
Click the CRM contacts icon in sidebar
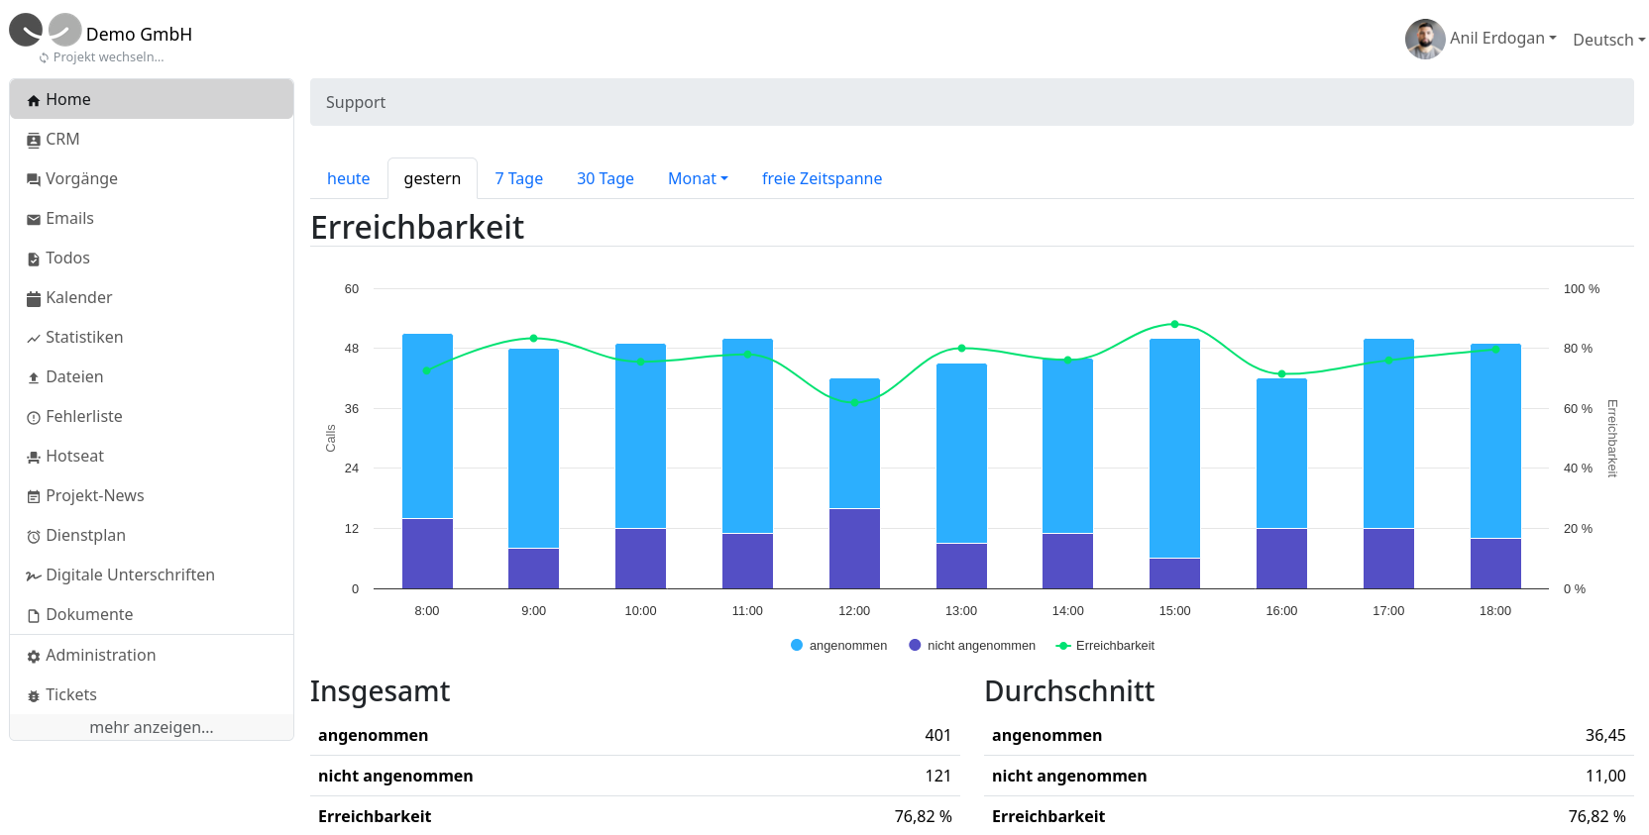click(34, 141)
